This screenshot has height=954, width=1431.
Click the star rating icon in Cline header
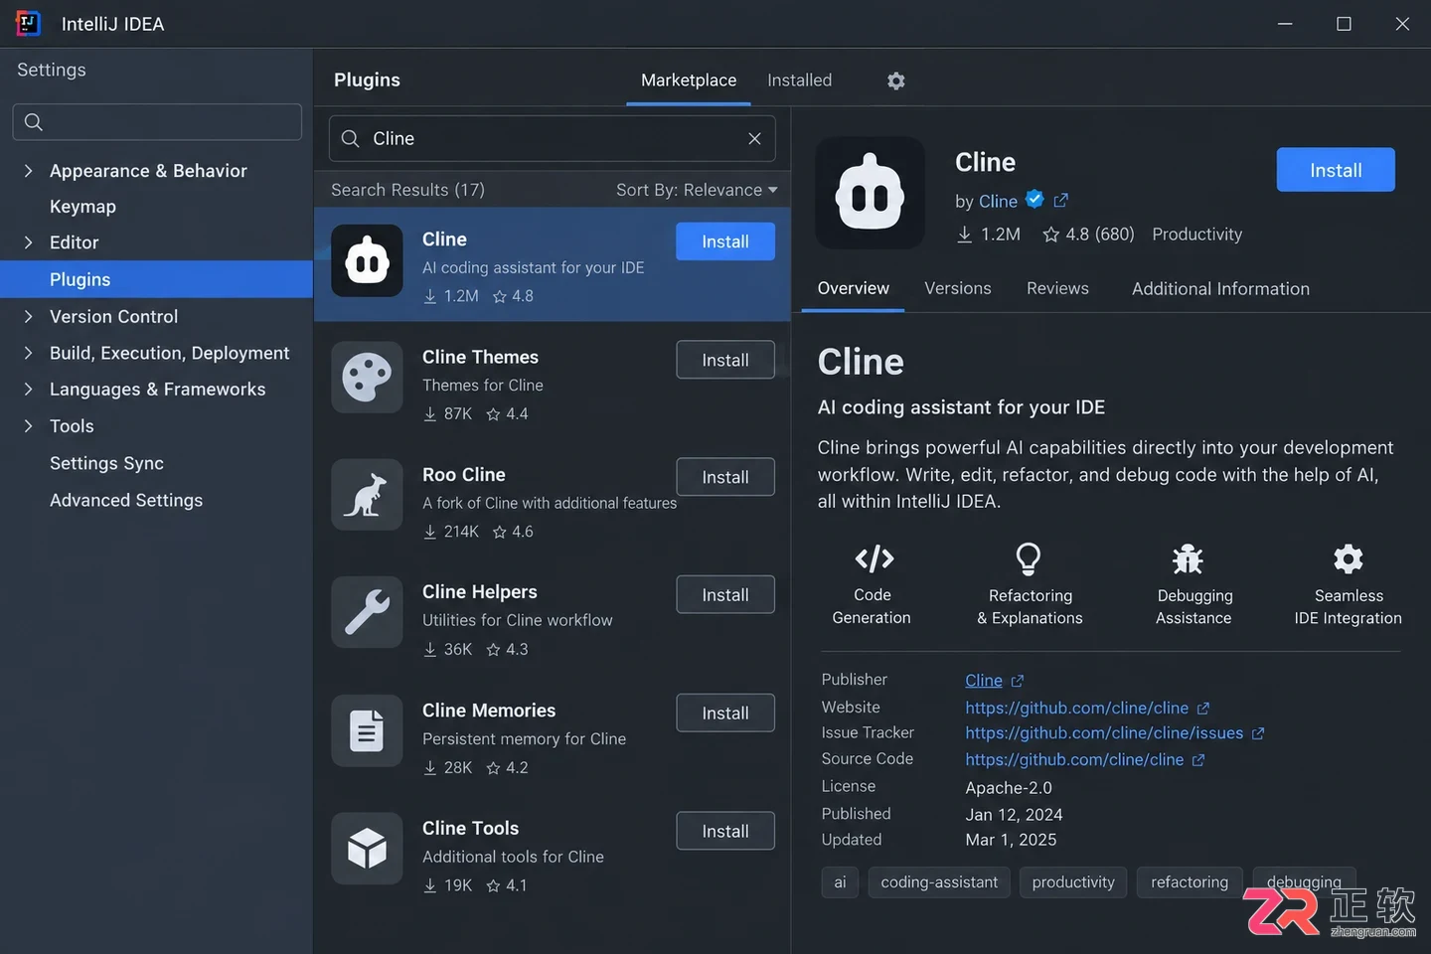[1050, 235]
